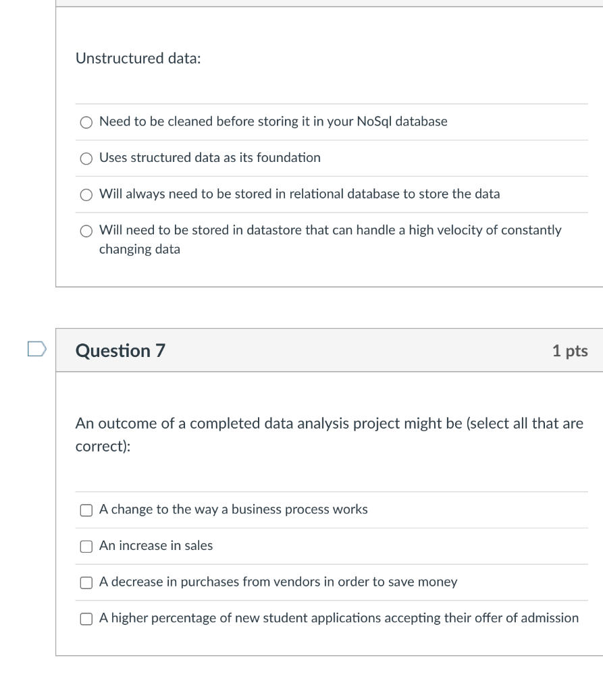Check the student applications admission answer
603x691 pixels.
click(86, 619)
